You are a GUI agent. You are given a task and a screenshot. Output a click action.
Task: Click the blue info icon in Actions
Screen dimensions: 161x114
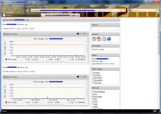pos(109,39)
